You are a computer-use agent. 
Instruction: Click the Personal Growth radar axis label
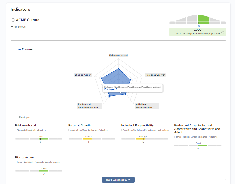click(x=155, y=75)
